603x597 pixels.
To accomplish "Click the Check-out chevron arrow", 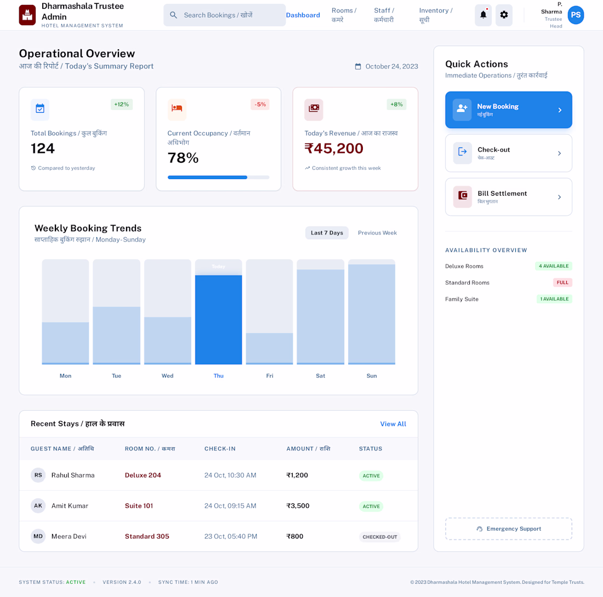I will (x=560, y=153).
